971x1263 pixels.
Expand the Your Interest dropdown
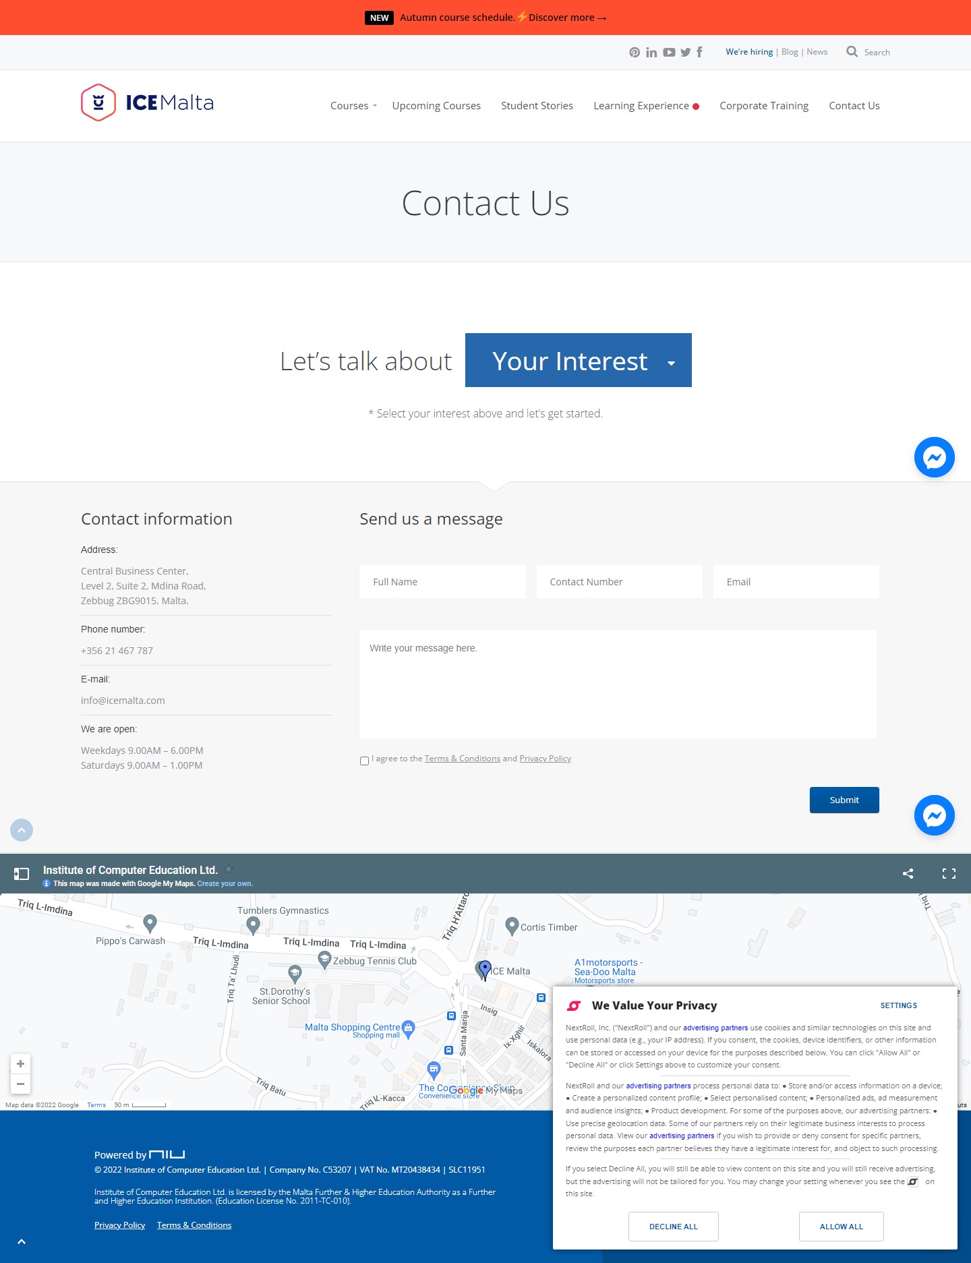point(578,361)
